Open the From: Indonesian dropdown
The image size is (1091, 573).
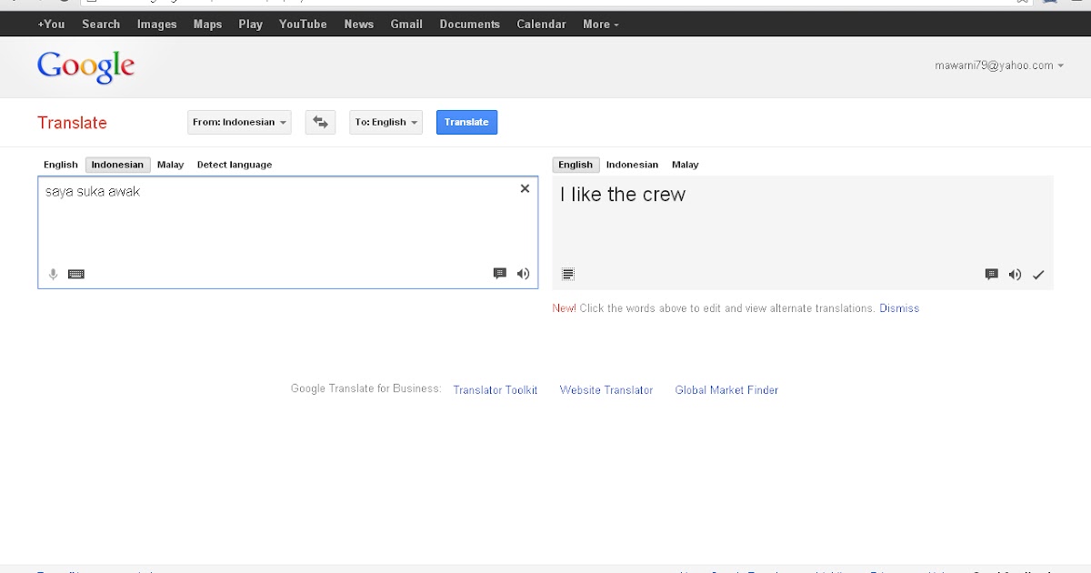pos(239,122)
